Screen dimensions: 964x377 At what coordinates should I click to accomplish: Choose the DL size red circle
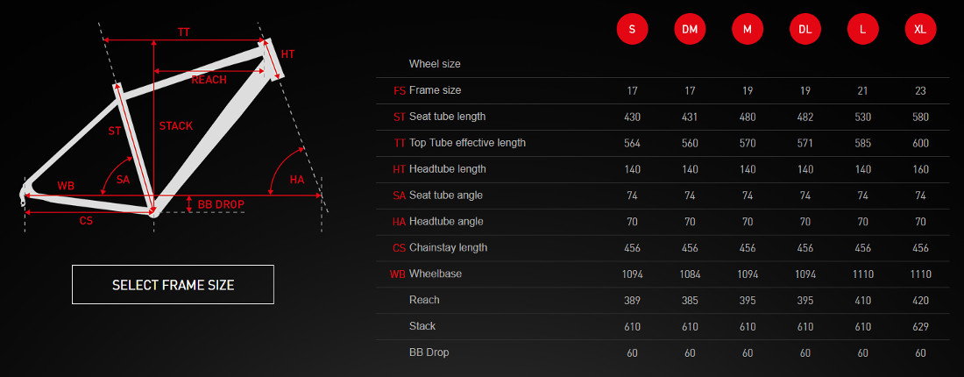tap(805, 29)
